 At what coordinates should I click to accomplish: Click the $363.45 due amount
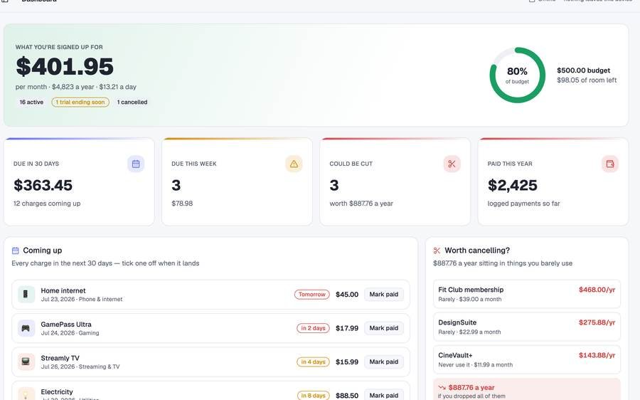[43, 185]
